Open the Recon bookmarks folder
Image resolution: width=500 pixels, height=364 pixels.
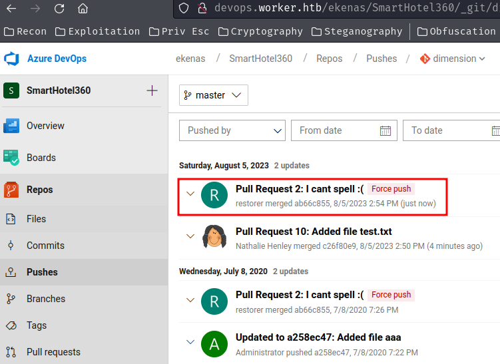click(25, 31)
